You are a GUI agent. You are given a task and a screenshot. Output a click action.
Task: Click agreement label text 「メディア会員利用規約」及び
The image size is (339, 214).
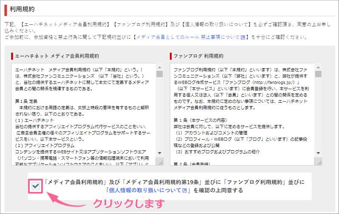[x=82, y=182]
